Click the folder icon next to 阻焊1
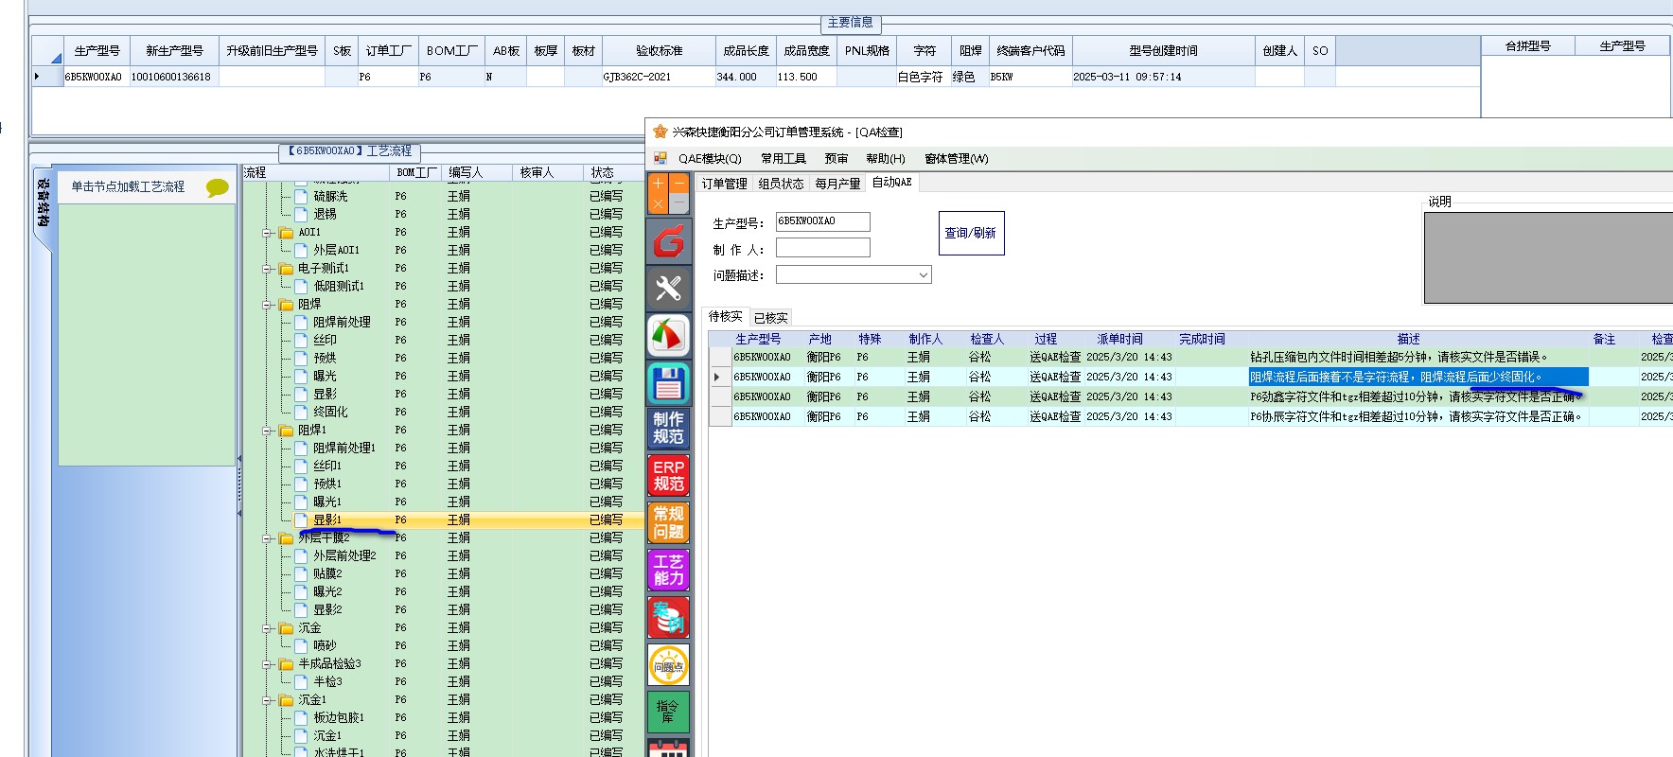1673x757 pixels. [x=286, y=430]
